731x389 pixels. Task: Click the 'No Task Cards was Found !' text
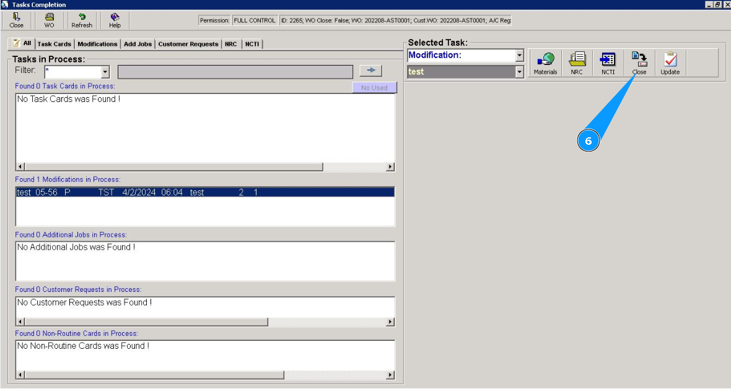69,99
